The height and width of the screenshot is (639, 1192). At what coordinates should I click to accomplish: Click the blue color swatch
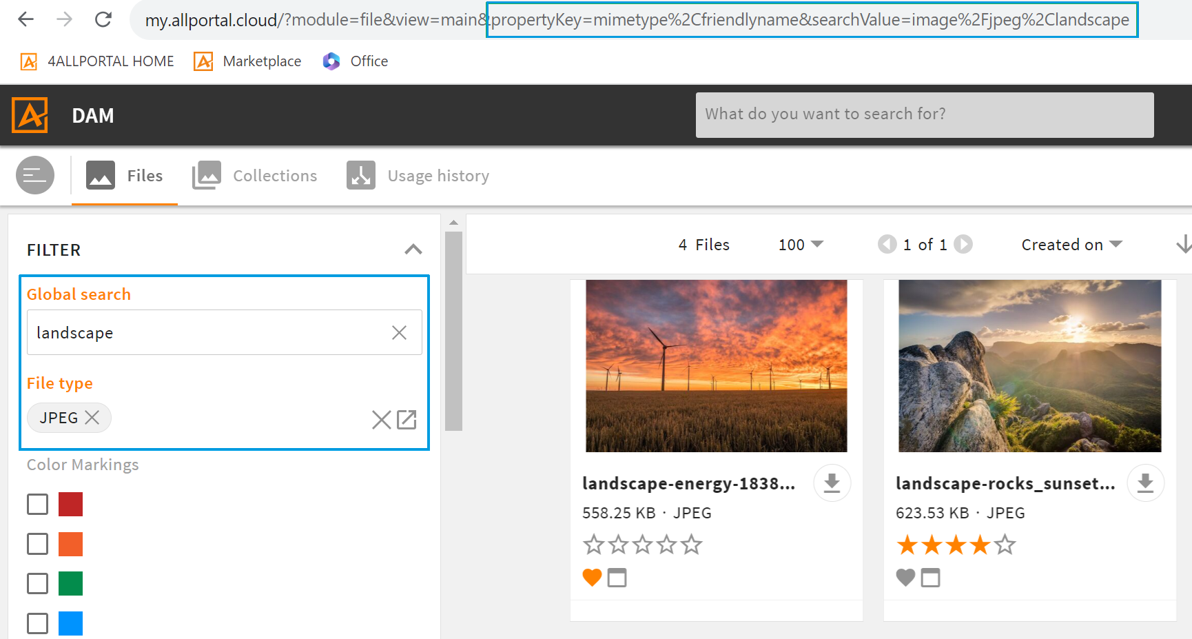point(71,624)
